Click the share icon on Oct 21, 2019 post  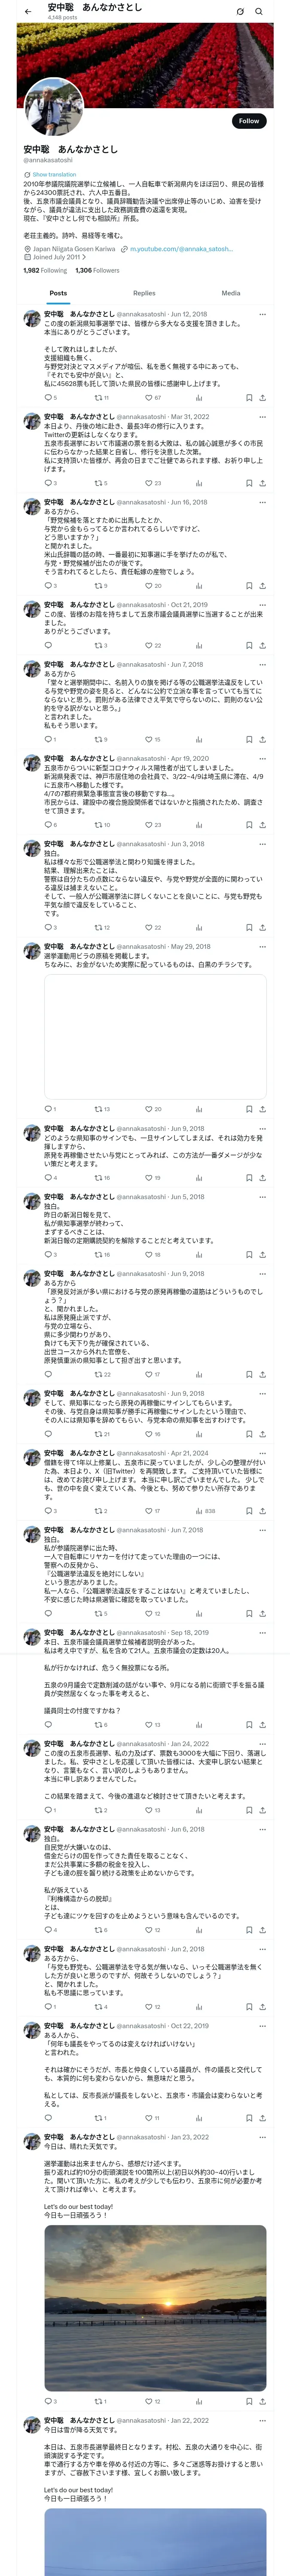point(262,645)
